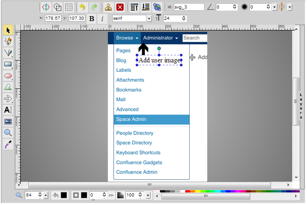Pick the white palette color
This screenshot has height=205, width=307.
click(182, 192)
